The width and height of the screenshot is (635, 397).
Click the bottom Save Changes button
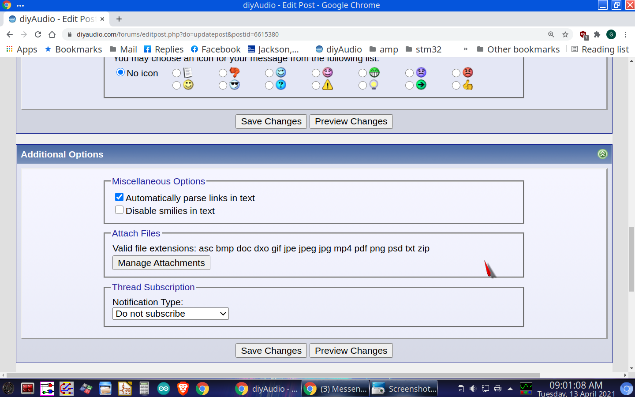click(271, 351)
